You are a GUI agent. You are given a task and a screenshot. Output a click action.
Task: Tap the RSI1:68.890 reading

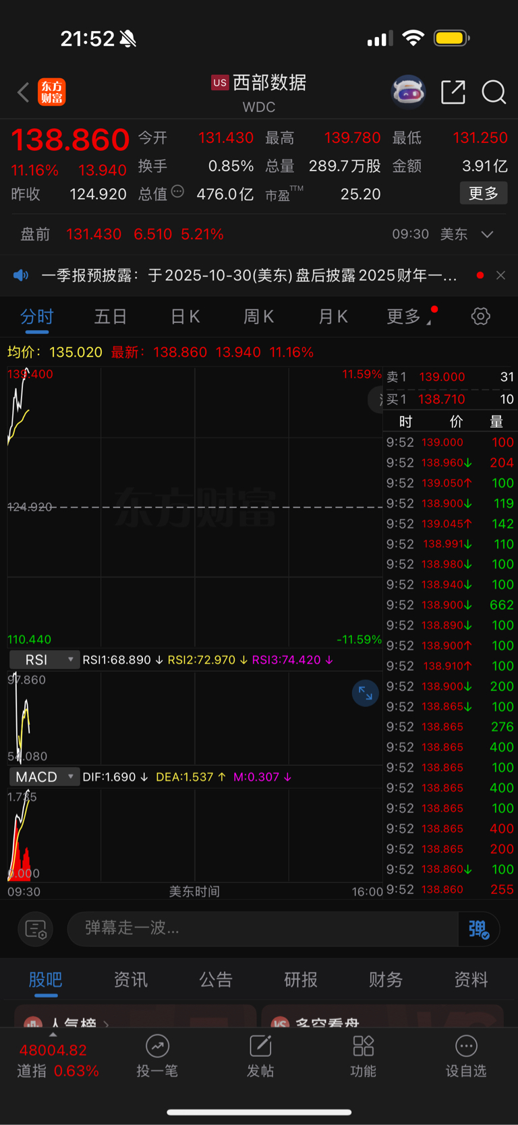click(x=122, y=660)
